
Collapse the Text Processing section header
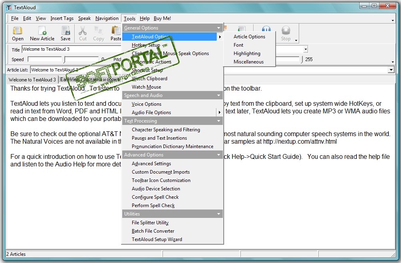(x=173, y=121)
